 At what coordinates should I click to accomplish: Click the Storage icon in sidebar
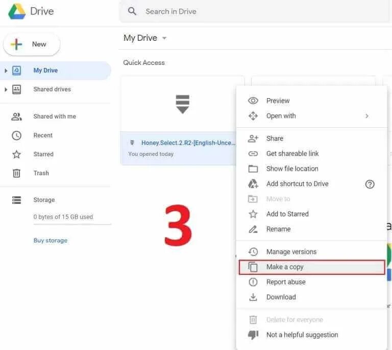pyautogui.click(x=16, y=200)
